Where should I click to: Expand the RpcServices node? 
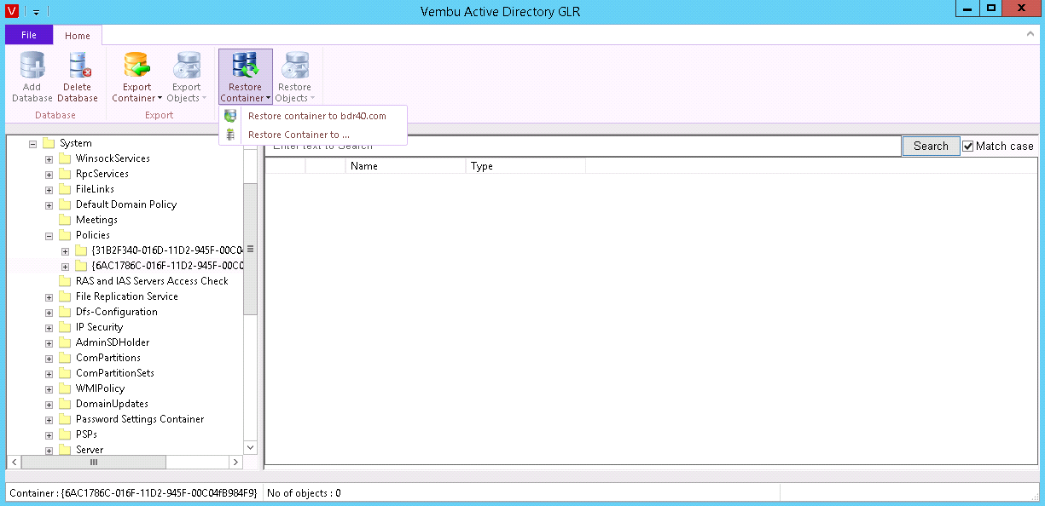point(49,175)
